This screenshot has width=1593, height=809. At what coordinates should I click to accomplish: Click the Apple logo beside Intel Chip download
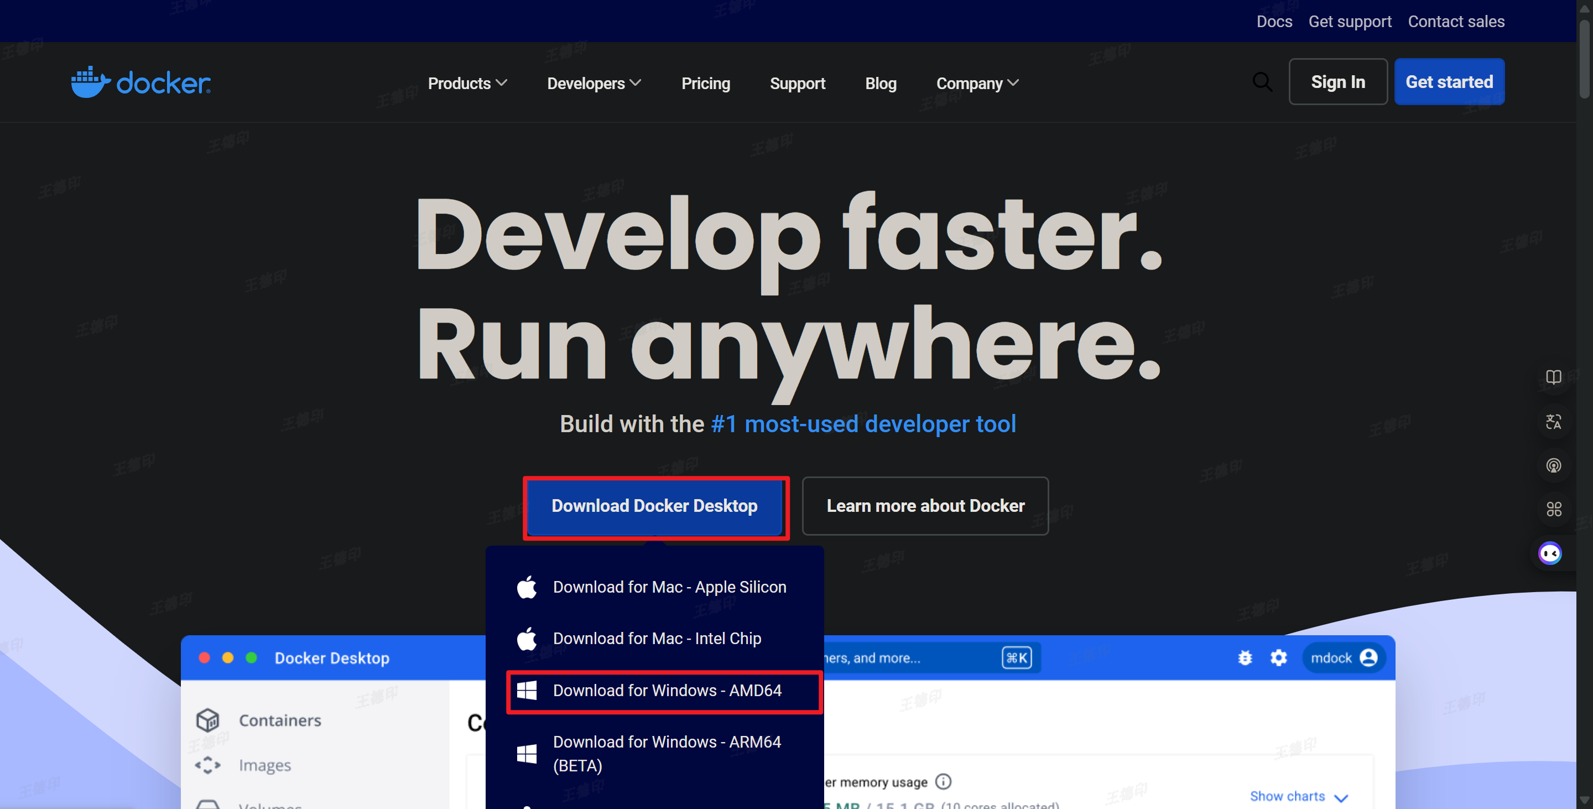pyautogui.click(x=526, y=639)
